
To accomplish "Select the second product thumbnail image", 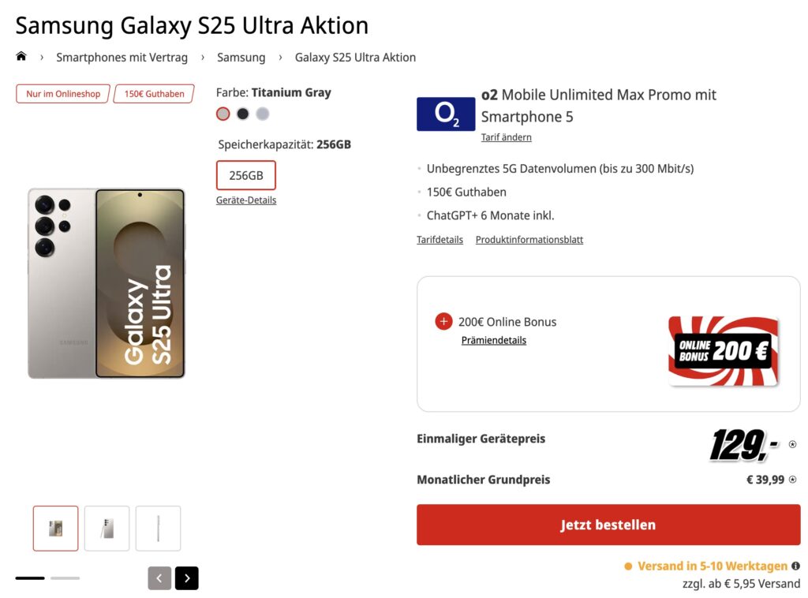I will point(107,529).
